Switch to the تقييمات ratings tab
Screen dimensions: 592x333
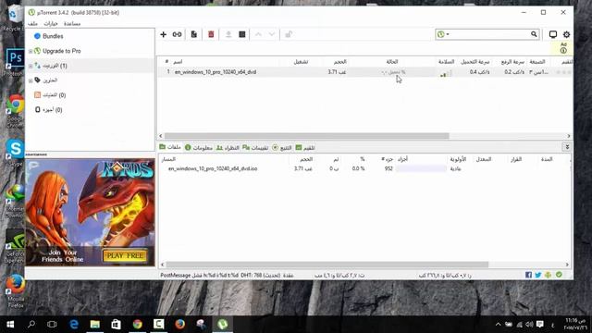pyautogui.click(x=255, y=148)
